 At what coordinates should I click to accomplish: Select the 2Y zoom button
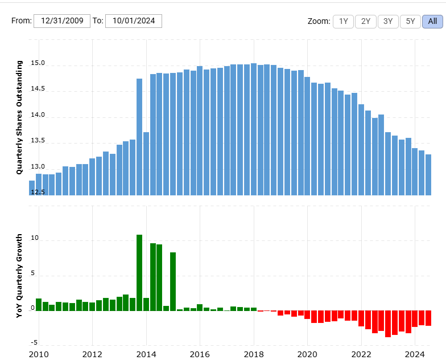coord(366,22)
